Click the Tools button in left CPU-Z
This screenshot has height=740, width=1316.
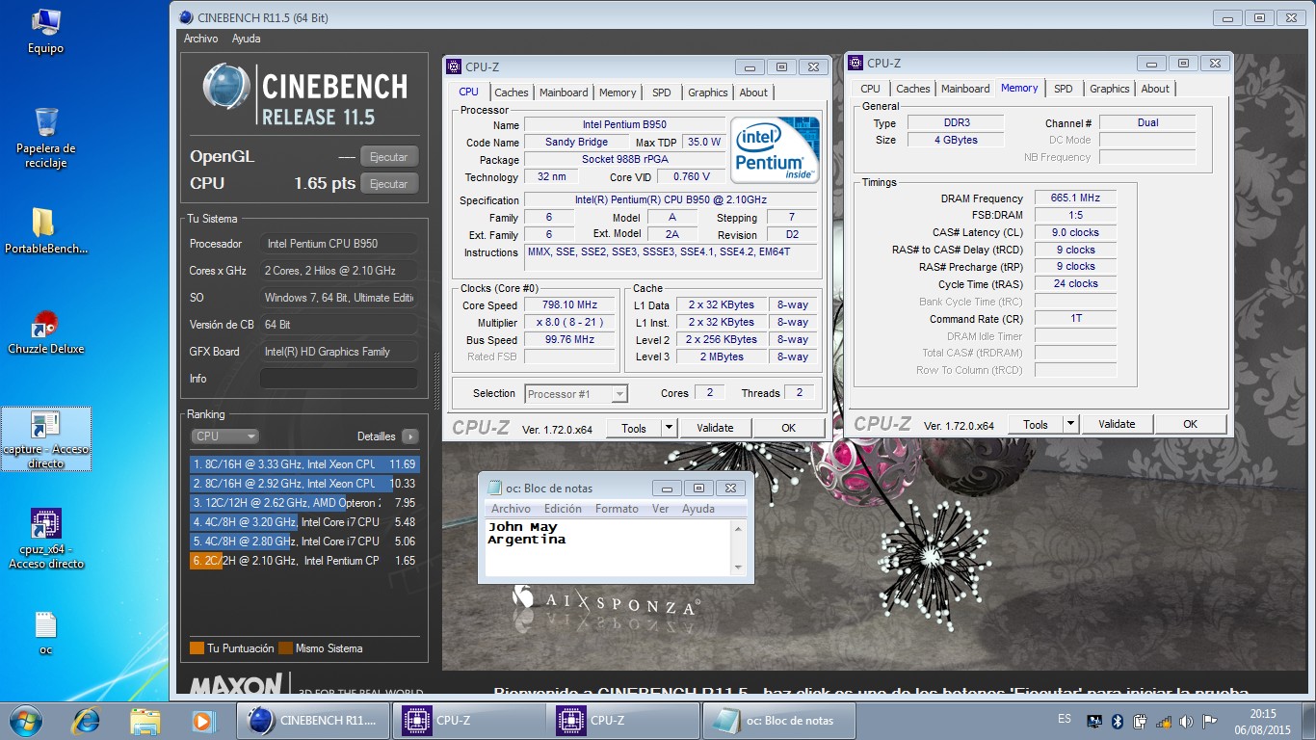click(x=634, y=428)
